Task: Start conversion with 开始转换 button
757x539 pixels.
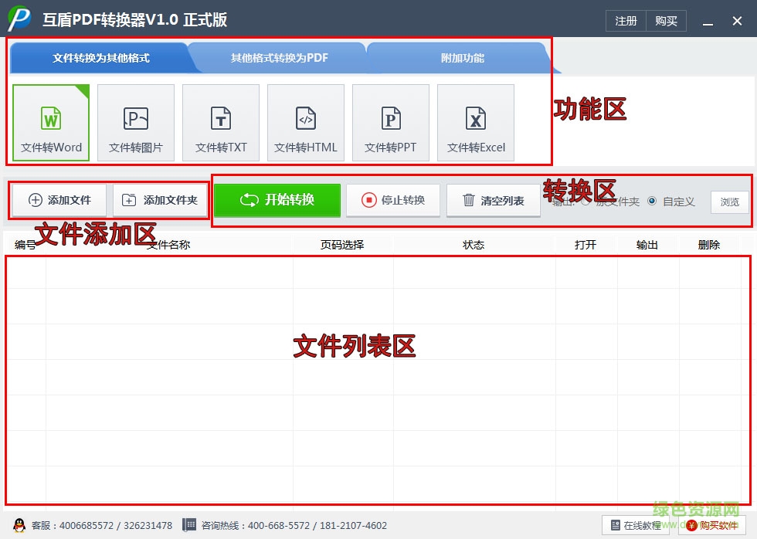Action: [x=277, y=200]
